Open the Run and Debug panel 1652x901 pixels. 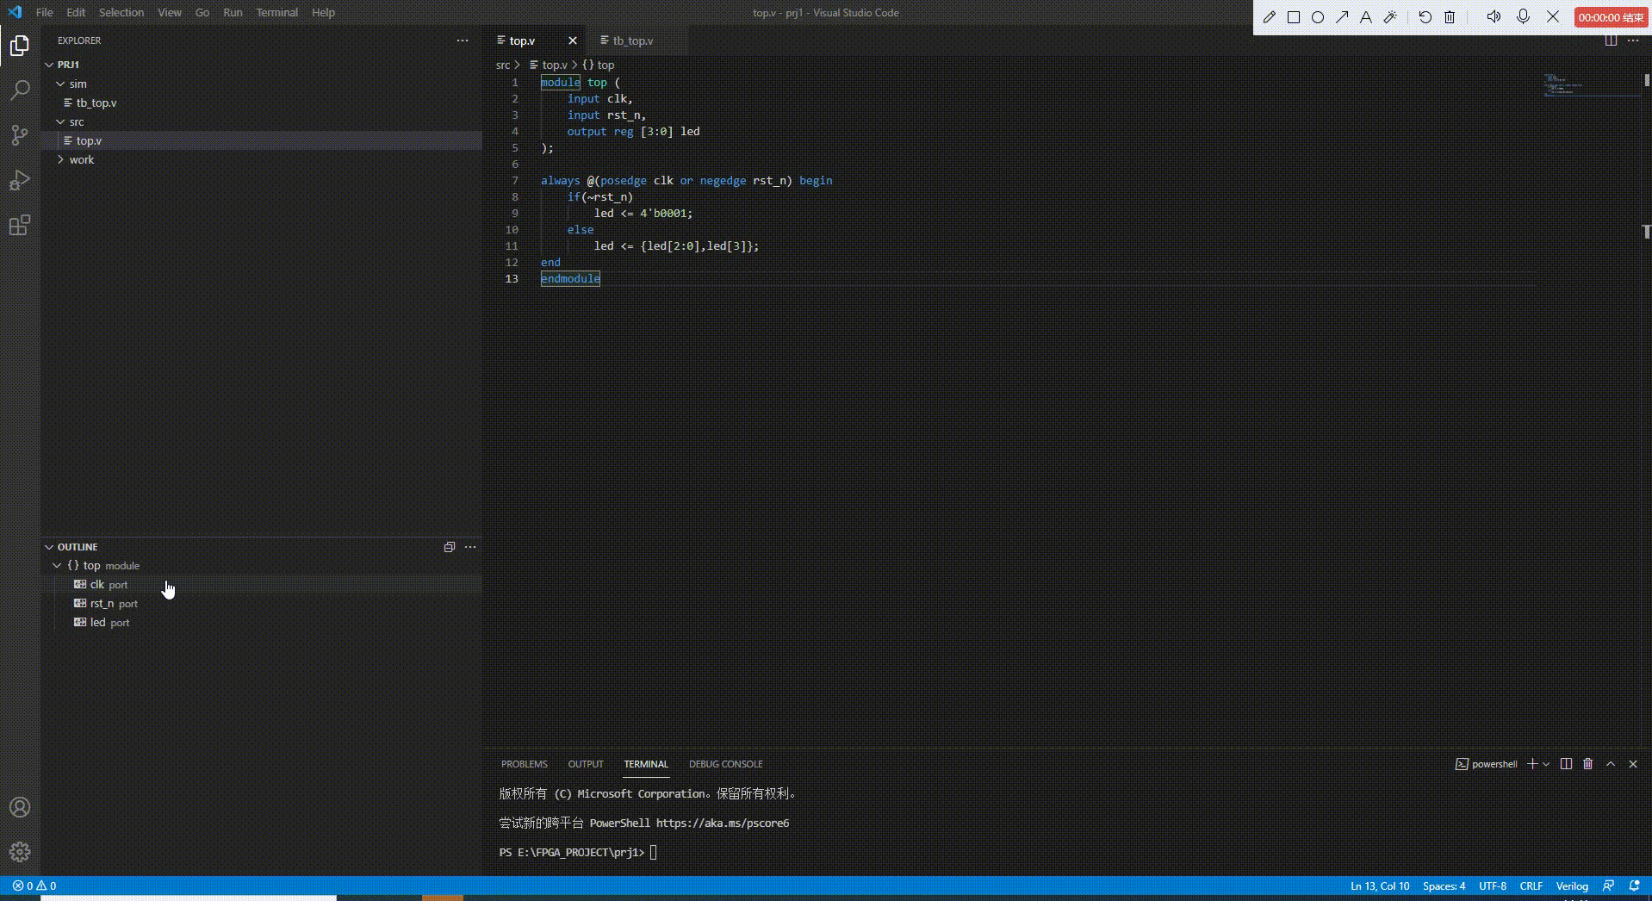[19, 180]
